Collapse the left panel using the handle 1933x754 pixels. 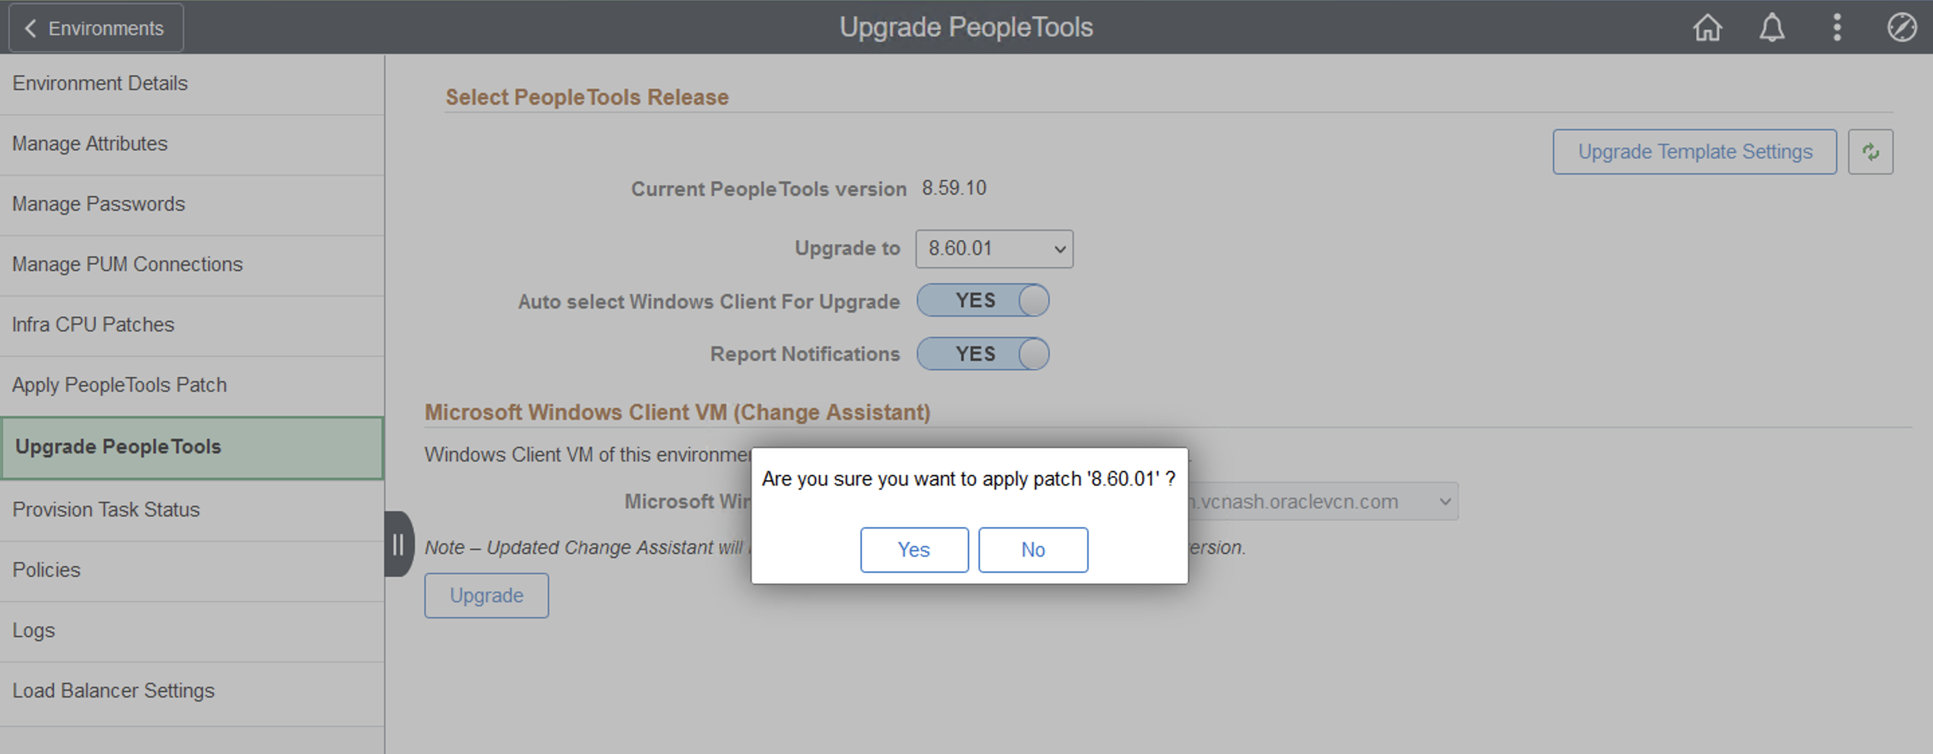[398, 545]
